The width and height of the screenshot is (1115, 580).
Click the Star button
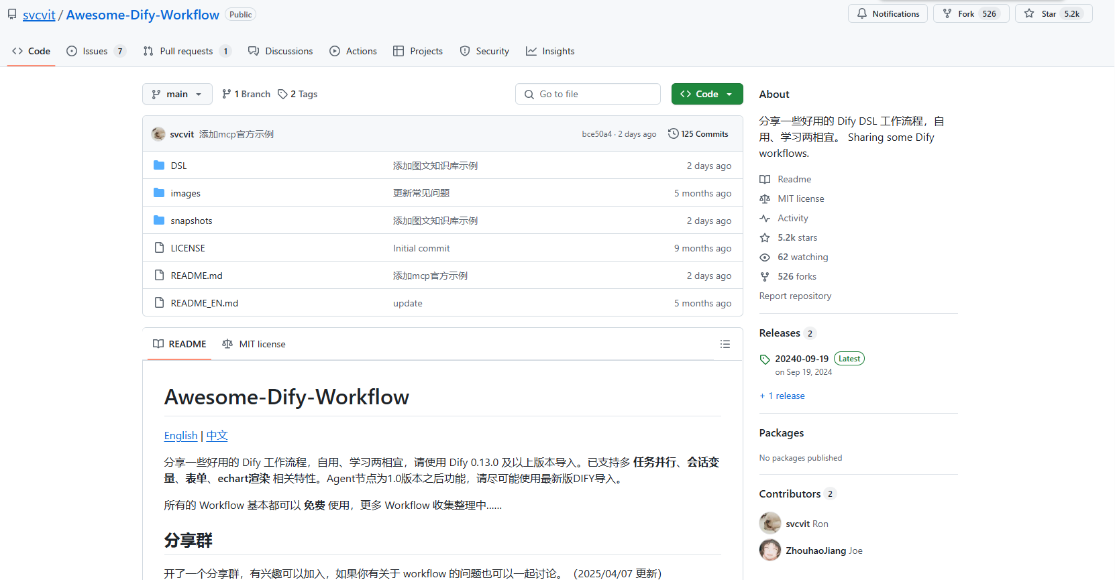(x=1053, y=13)
